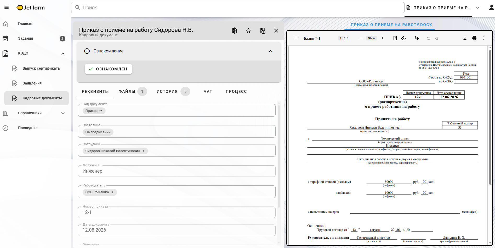Fit the document page to the viewer
495x248 pixels.
(x=395, y=38)
